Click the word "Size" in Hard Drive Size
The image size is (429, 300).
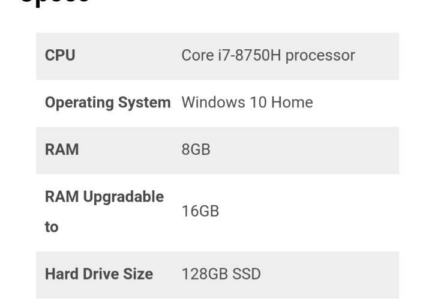click(139, 274)
